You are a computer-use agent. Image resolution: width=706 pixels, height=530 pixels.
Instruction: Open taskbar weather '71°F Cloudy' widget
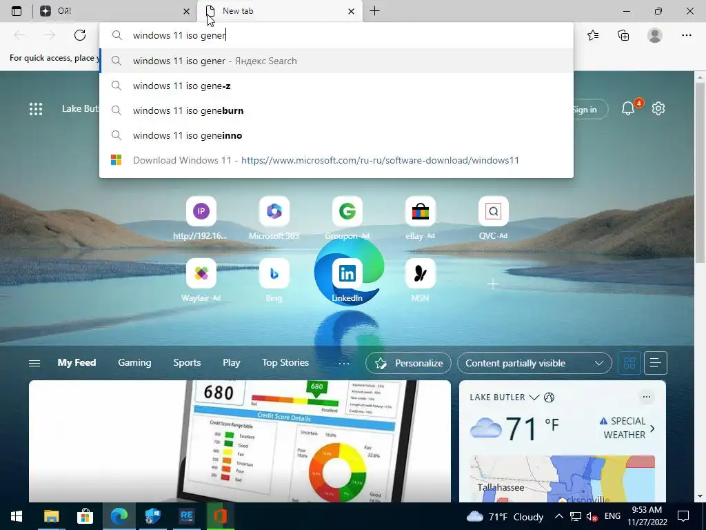click(505, 516)
